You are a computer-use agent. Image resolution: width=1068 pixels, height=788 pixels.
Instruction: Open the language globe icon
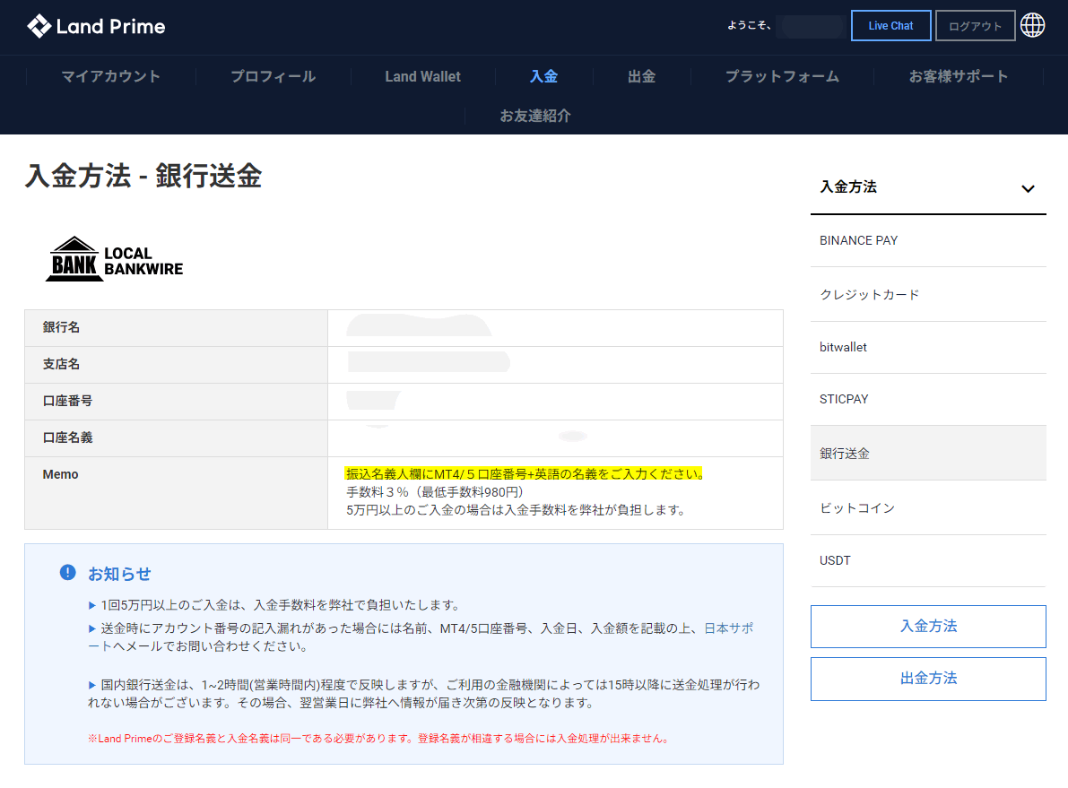(1033, 25)
